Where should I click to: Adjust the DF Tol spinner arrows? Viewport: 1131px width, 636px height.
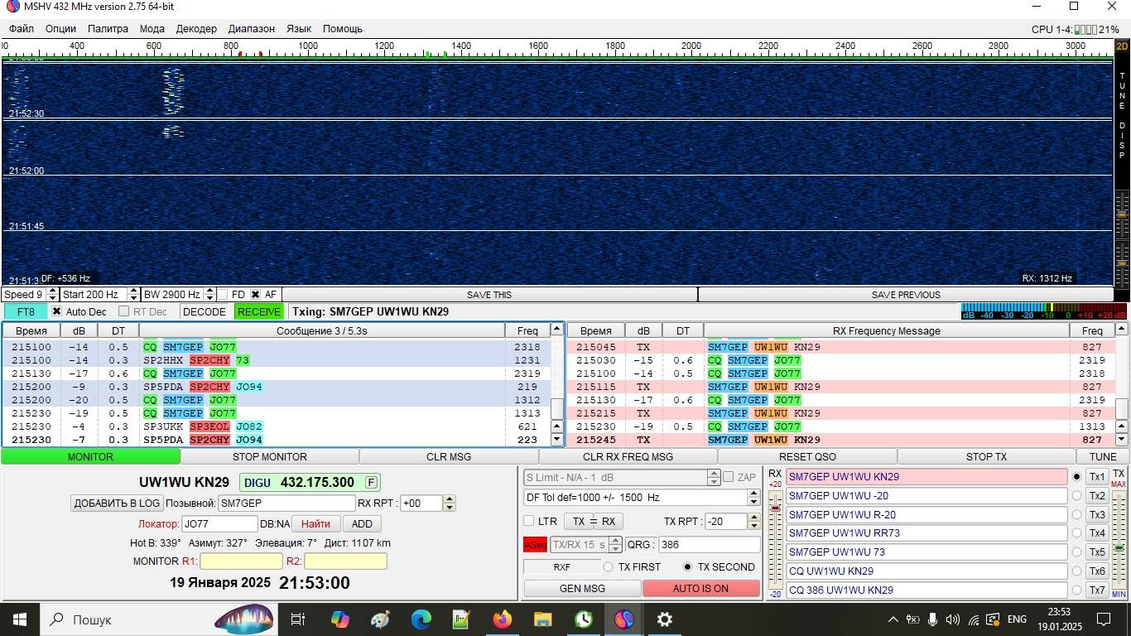pyautogui.click(x=753, y=498)
